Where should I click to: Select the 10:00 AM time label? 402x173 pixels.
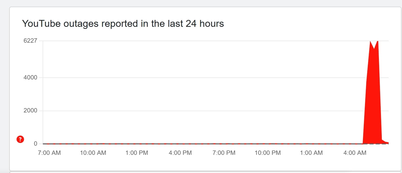(93, 153)
